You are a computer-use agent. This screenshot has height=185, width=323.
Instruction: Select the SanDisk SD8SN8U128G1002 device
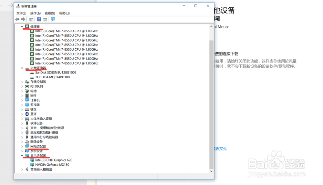[56, 73]
